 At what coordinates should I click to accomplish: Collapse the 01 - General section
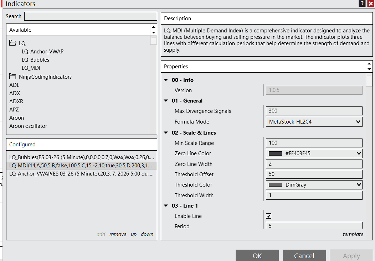point(166,101)
